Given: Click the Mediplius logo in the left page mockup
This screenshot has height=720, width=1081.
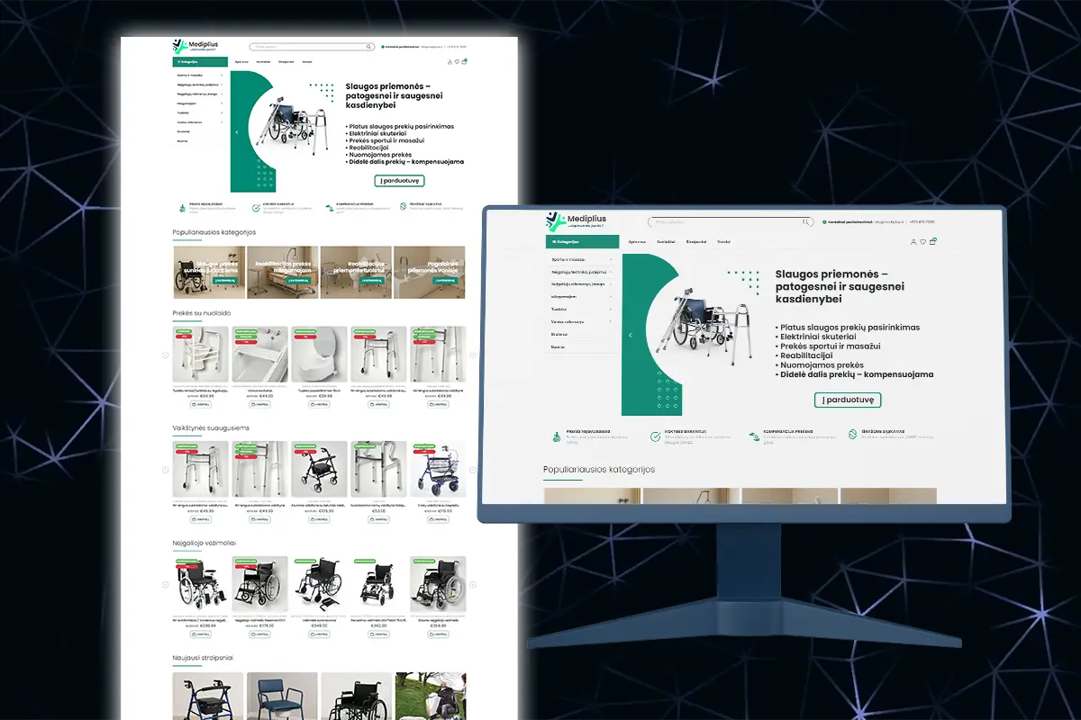Looking at the screenshot, I should (x=195, y=47).
